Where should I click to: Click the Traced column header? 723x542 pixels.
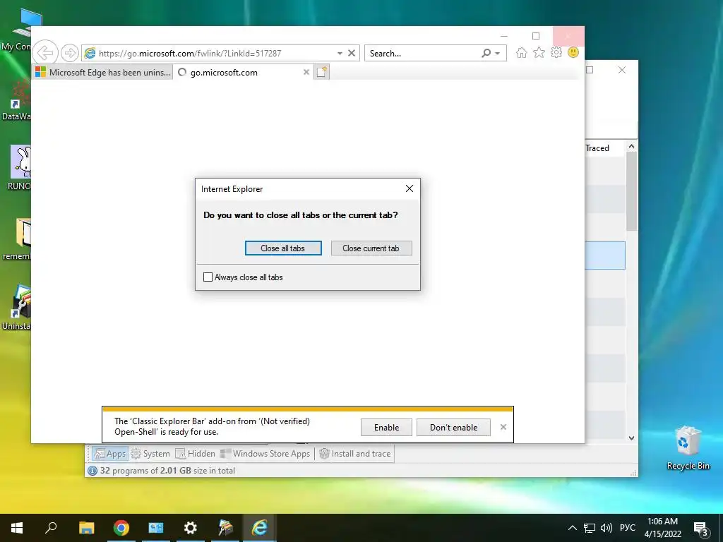597,148
